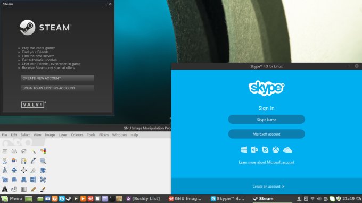Click Create New Account in Steam
362x203 pixels.
tap(57, 78)
